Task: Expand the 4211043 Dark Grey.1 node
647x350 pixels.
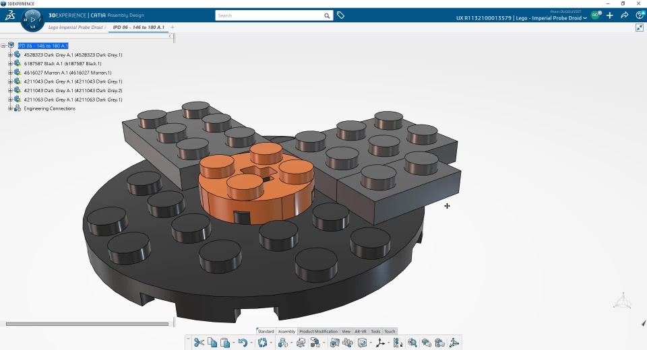Action: pos(10,81)
